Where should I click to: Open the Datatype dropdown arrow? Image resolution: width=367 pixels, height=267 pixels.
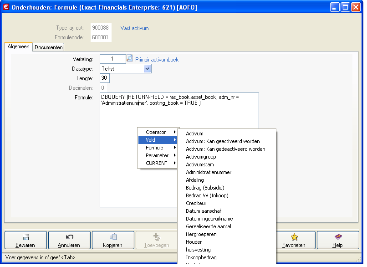(147, 69)
